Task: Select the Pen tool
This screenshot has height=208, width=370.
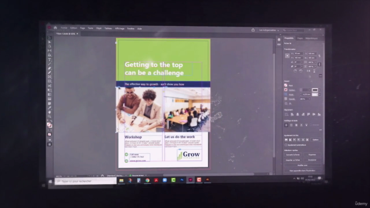Action: (50, 68)
